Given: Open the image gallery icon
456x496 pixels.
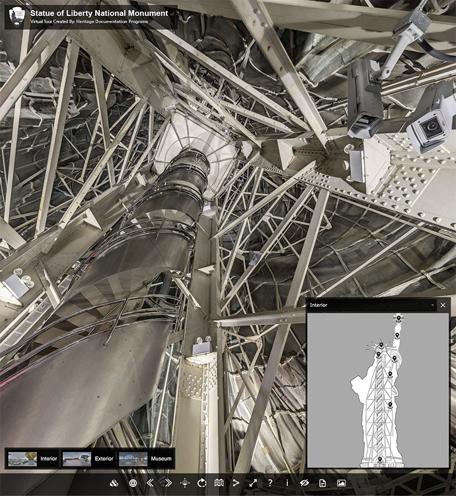Looking at the screenshot, I should 341,483.
